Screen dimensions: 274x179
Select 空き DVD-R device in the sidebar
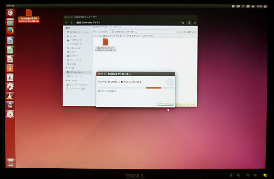coord(77,72)
